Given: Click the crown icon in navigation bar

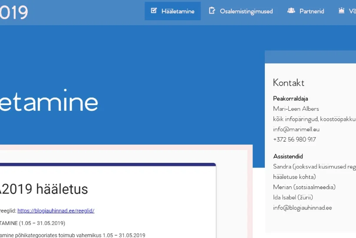Looking at the screenshot, I should pos(341,11).
